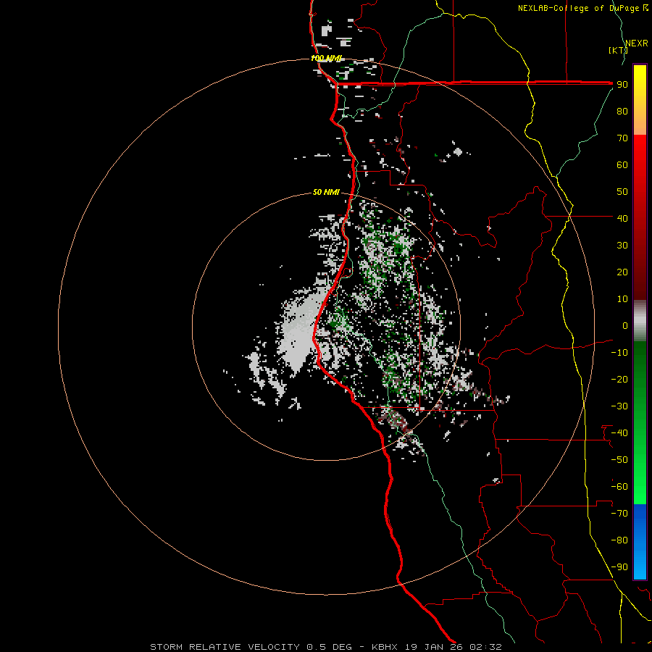Click the -60 knot legend value
652x652 pixels.
[x=619, y=487]
